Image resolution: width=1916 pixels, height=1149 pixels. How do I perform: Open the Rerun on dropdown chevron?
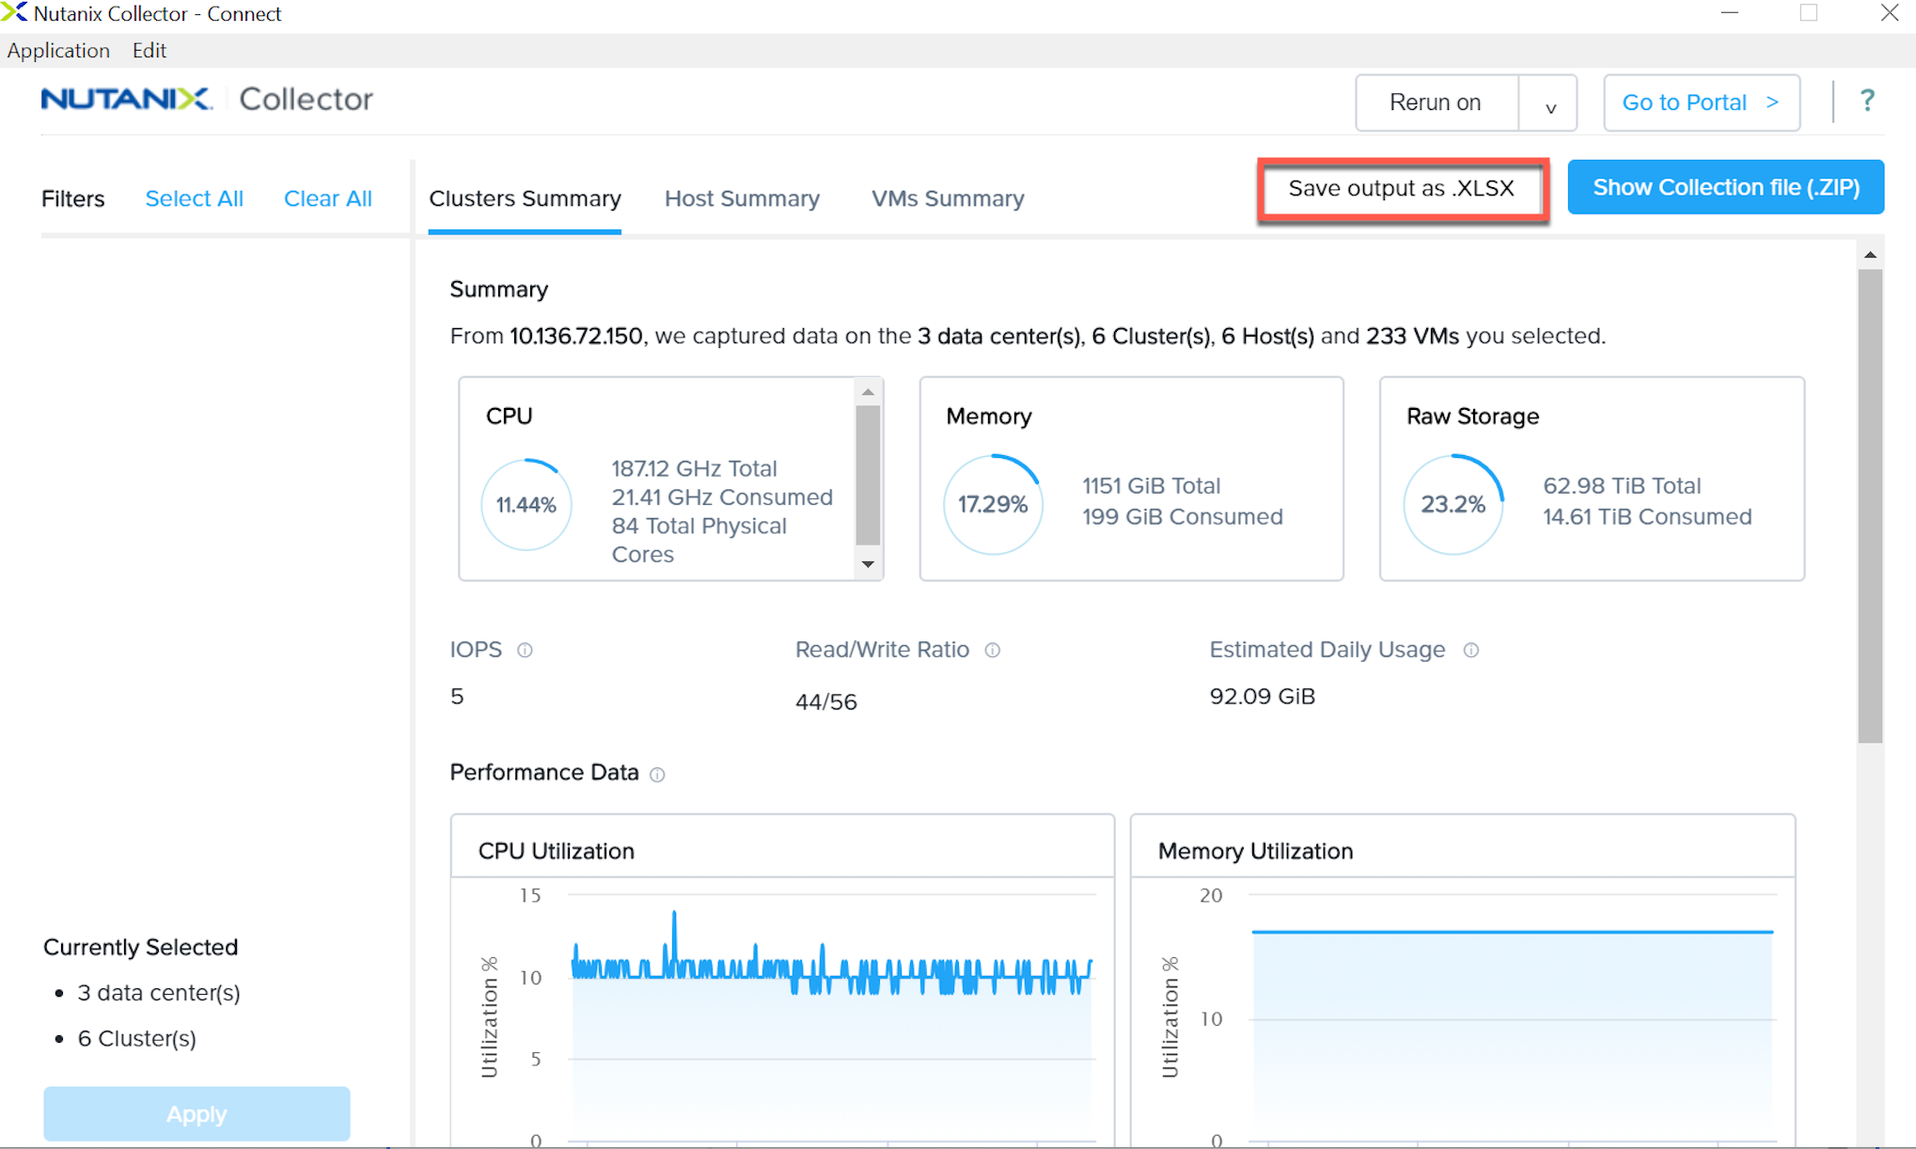pos(1547,105)
